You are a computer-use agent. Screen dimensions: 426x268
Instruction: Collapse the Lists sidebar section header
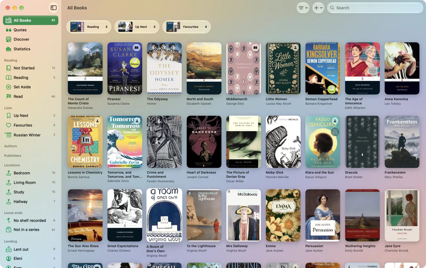[x=8, y=108]
